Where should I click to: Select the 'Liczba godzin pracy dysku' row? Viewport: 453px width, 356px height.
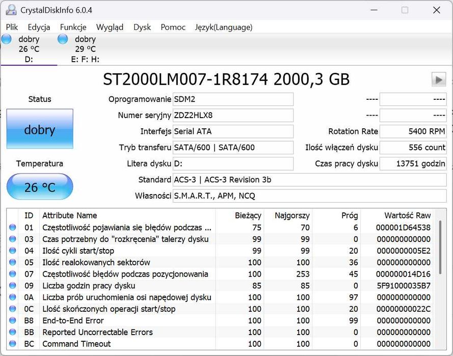(x=220, y=286)
